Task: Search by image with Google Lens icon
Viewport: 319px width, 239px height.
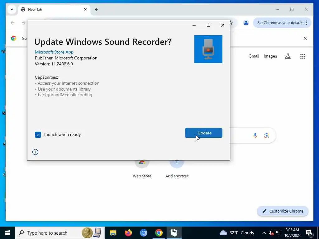Action: point(267,135)
